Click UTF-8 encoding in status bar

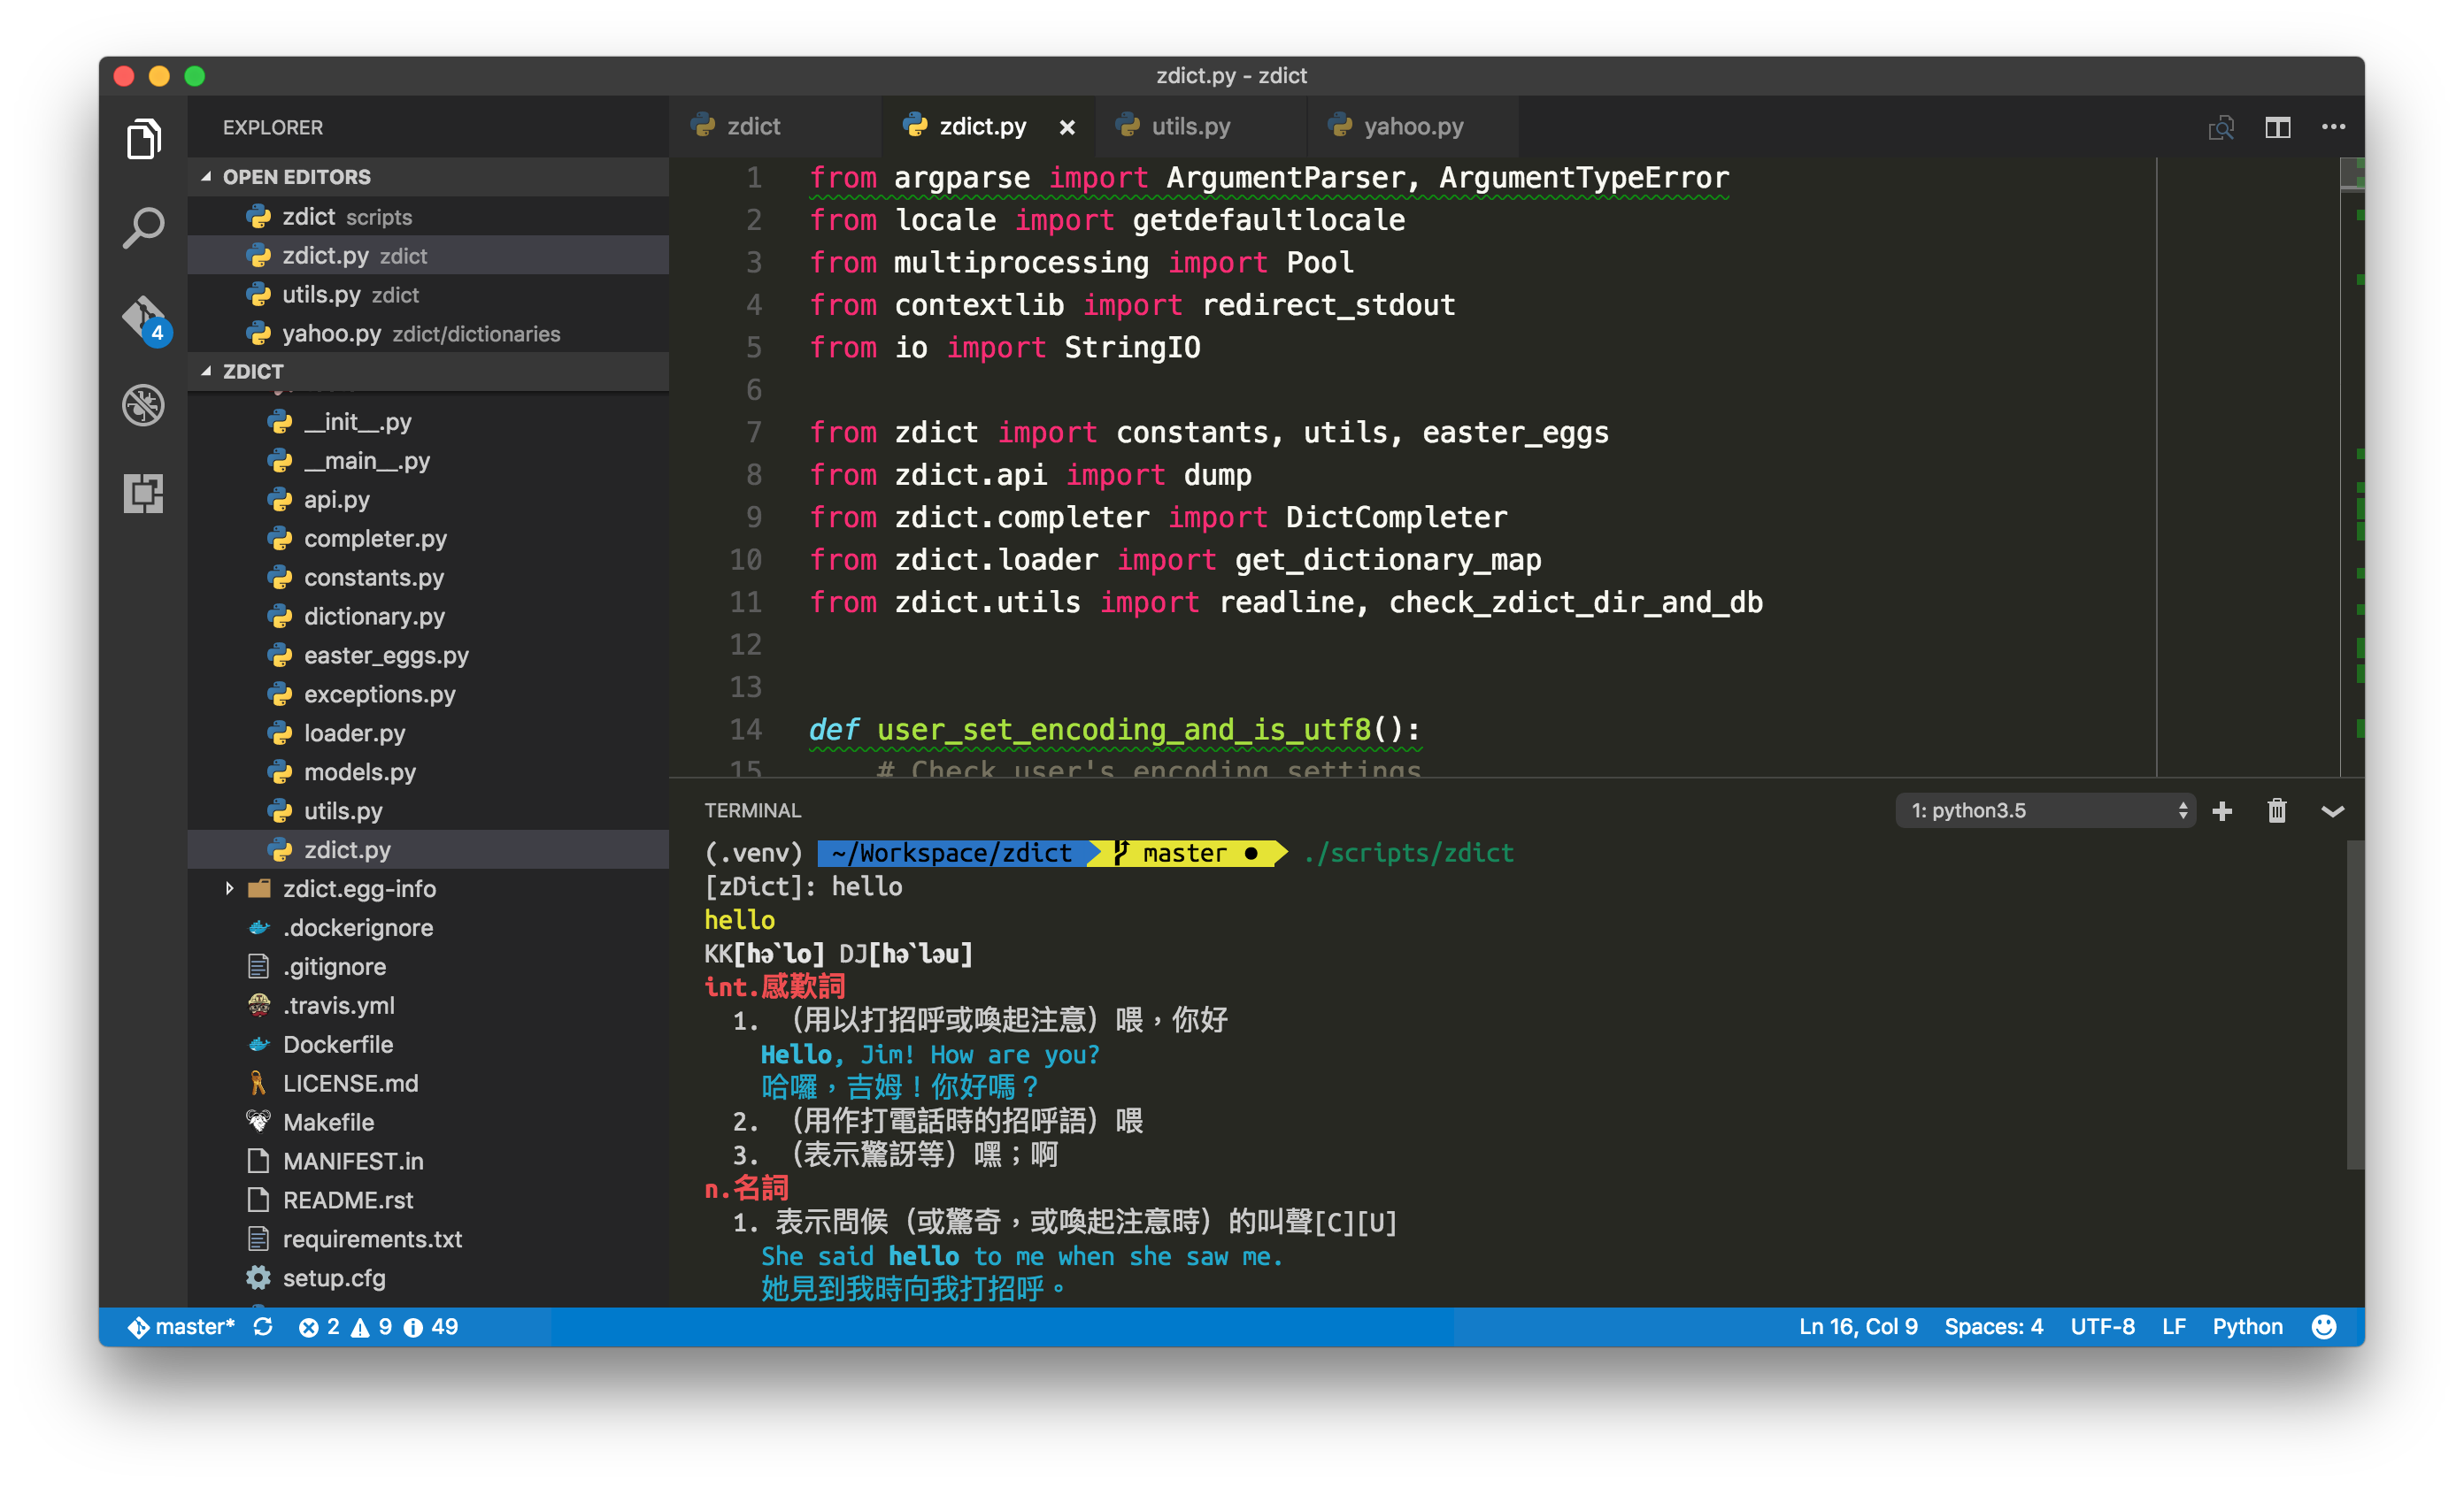click(2102, 1326)
